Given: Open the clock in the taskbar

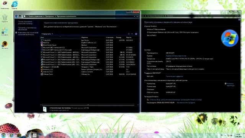Looking at the screenshot, I should 238,135.
